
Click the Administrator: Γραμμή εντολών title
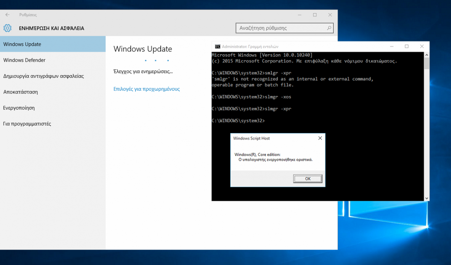(250, 47)
